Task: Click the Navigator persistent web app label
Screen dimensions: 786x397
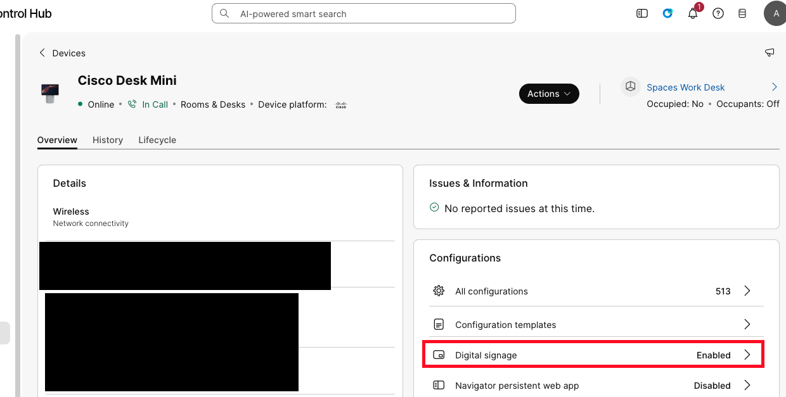Action: (517, 386)
